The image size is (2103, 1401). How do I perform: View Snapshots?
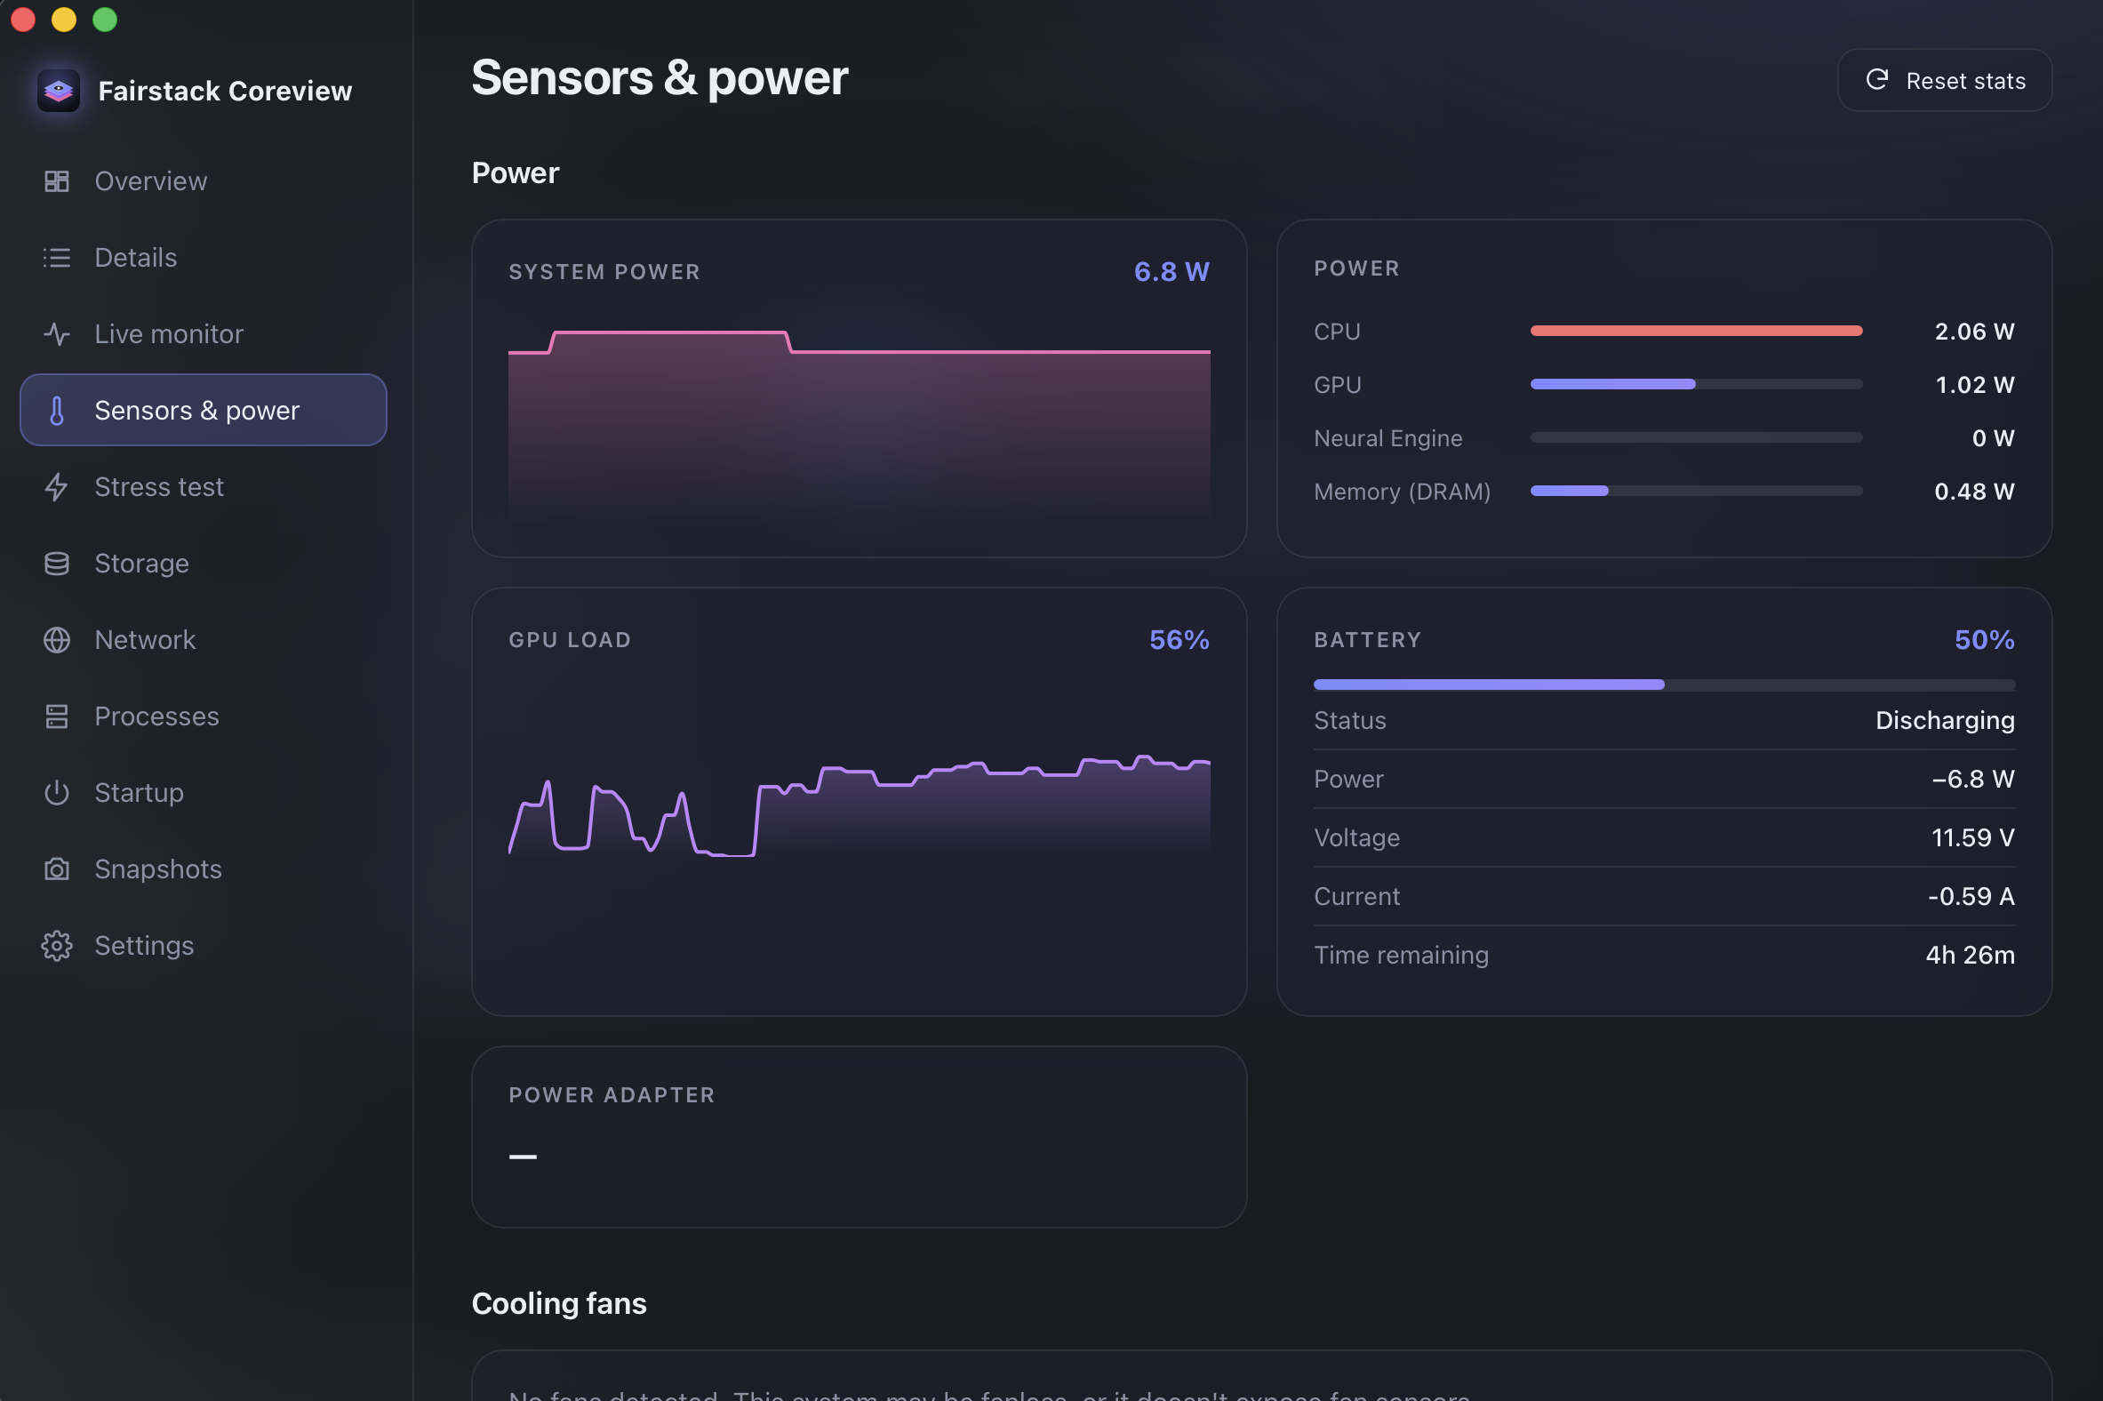pyautogui.click(x=203, y=869)
